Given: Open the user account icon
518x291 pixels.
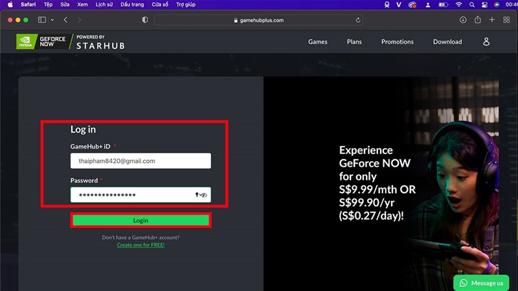Looking at the screenshot, I should pyautogui.click(x=486, y=41).
